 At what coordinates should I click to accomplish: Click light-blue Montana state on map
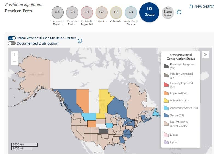click(x=89, y=117)
